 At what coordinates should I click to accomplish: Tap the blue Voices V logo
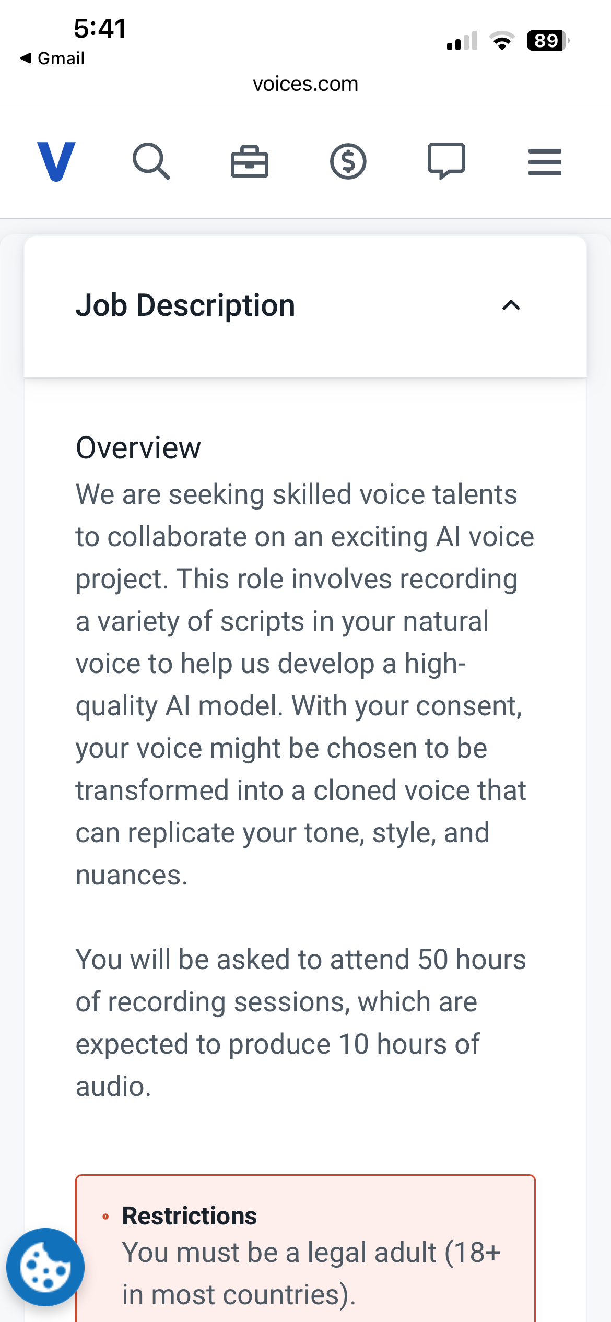pos(56,161)
